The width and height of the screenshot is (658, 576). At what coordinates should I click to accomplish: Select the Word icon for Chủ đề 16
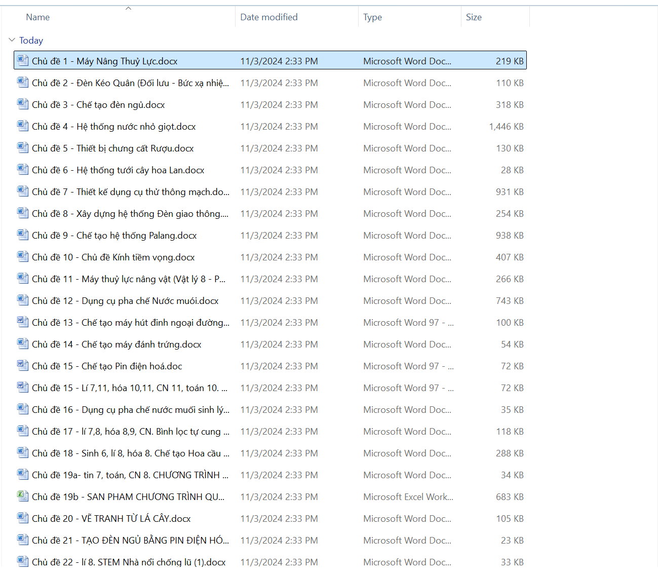[x=23, y=409]
